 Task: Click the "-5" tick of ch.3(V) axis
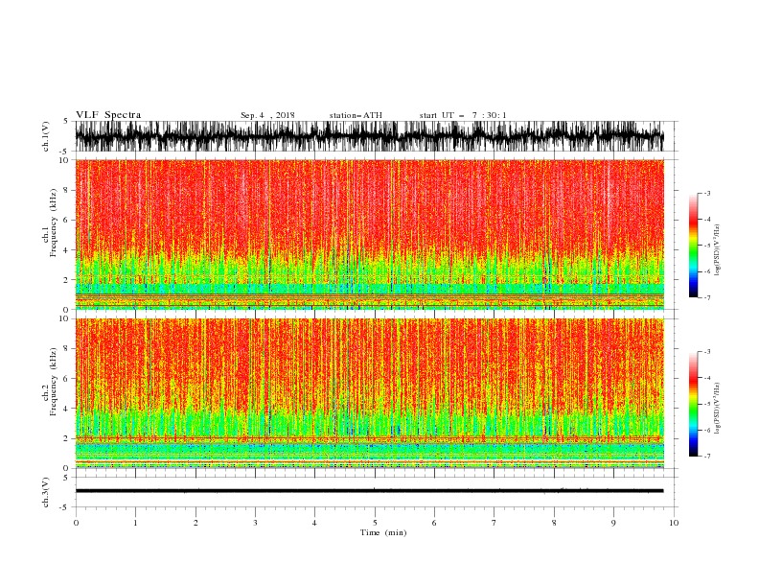(65, 507)
